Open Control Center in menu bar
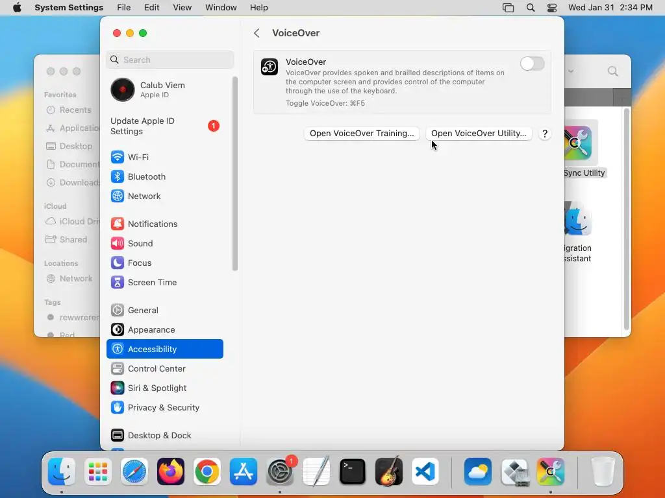665x498 pixels. click(552, 8)
